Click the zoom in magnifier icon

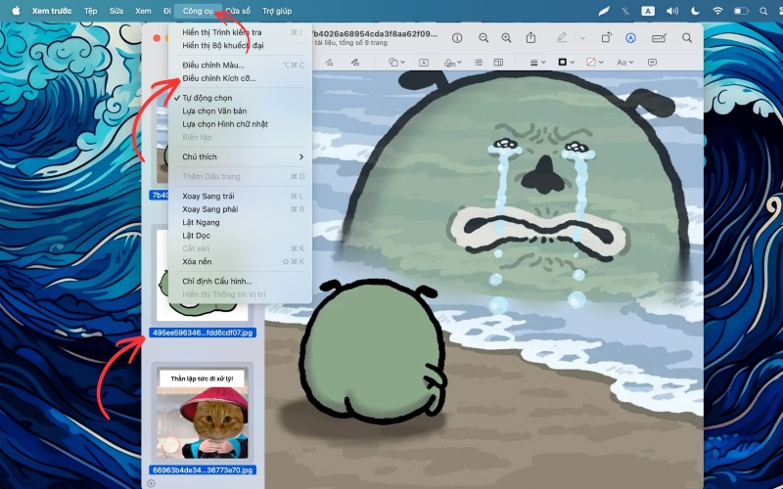[506, 38]
